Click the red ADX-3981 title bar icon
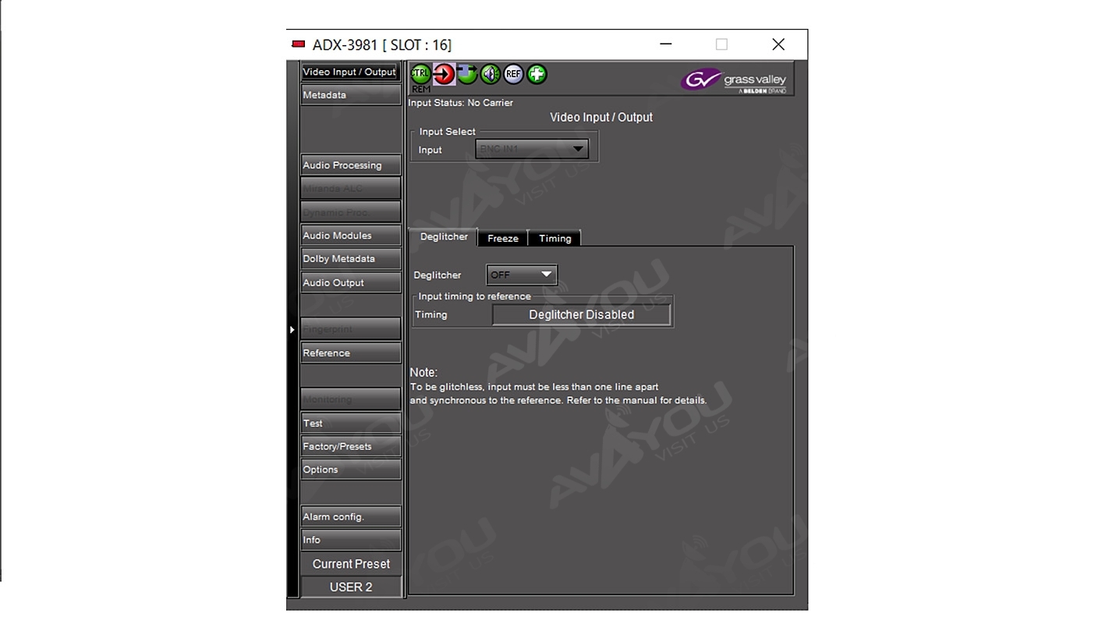This screenshot has height=624, width=1109. point(298,44)
